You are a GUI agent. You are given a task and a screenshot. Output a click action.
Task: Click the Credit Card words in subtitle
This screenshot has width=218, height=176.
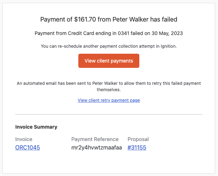coord(81,33)
